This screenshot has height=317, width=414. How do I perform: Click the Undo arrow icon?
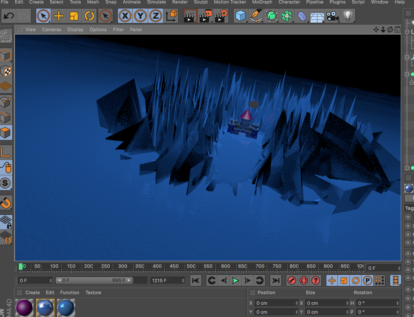(x=9, y=16)
